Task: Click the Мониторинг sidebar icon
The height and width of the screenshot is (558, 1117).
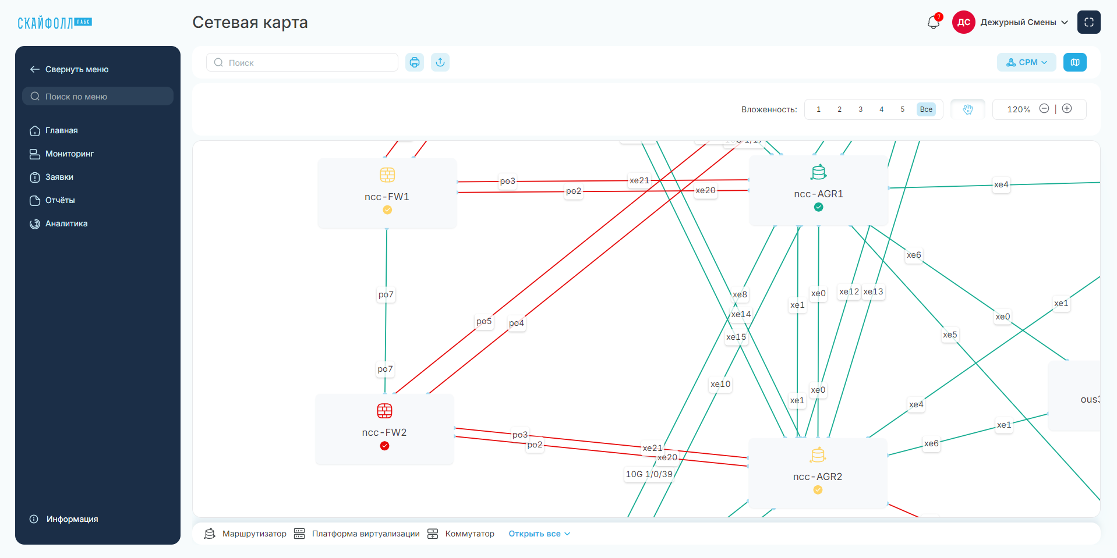Action: (x=35, y=154)
